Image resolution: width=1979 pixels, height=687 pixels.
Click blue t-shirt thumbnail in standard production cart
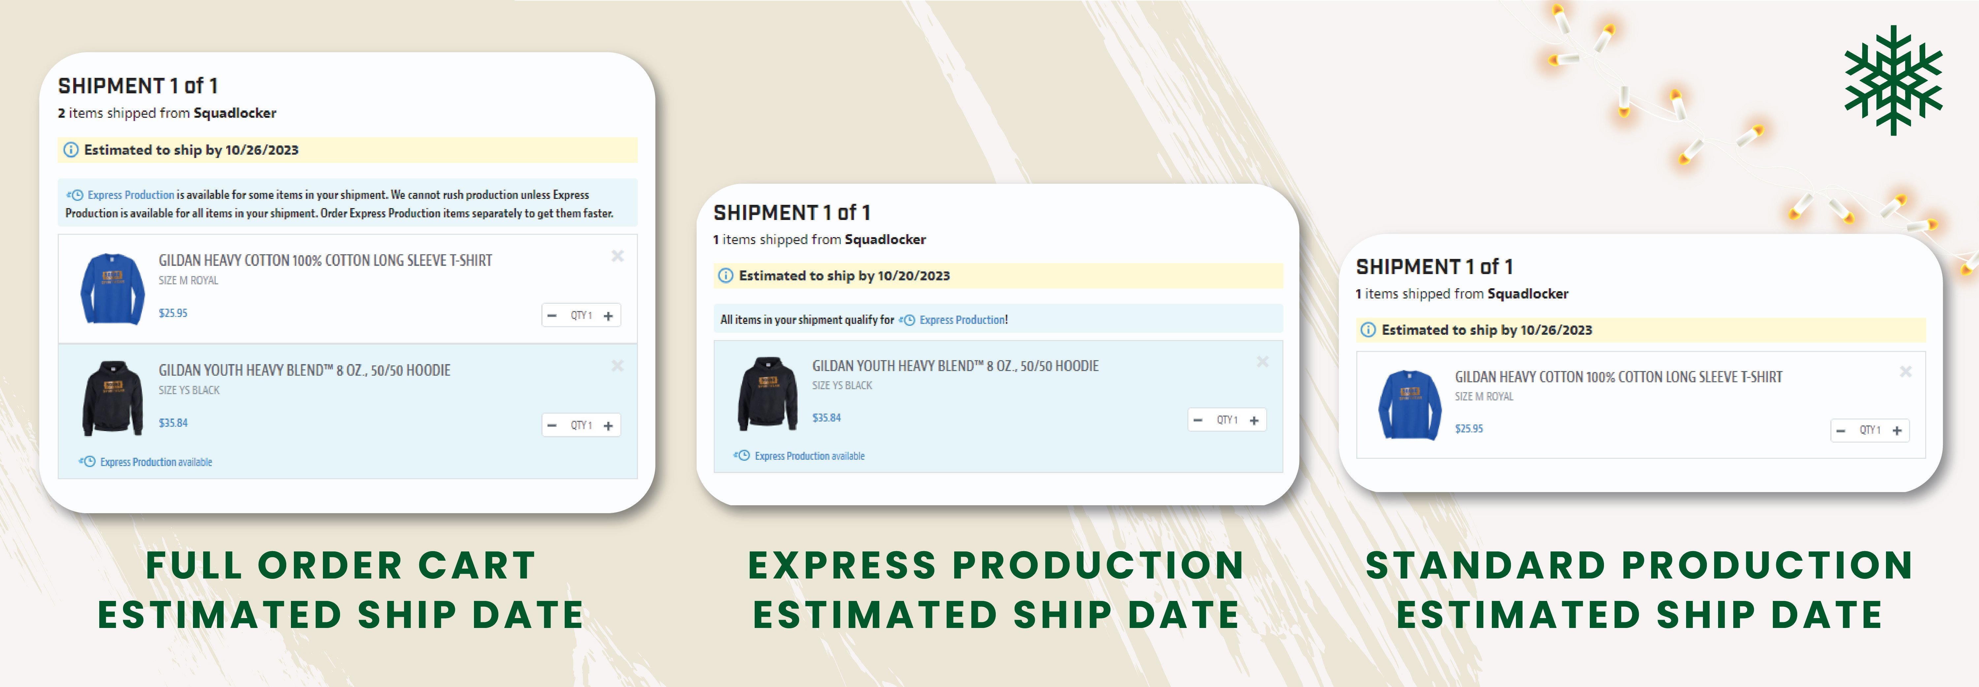pos(1410,404)
